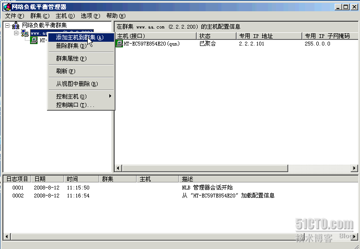Open the 群集(C) menu
This screenshot has height=249, width=360.
(40, 16)
